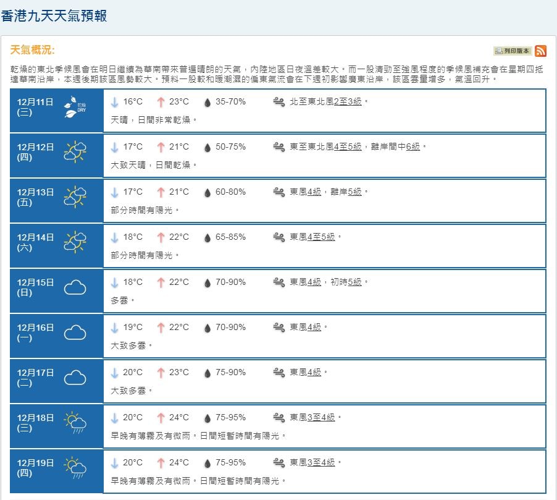Image resolution: width=557 pixels, height=500 pixels.
Task: Click the wind icon in the 12月12日 row
Action: [x=279, y=147]
